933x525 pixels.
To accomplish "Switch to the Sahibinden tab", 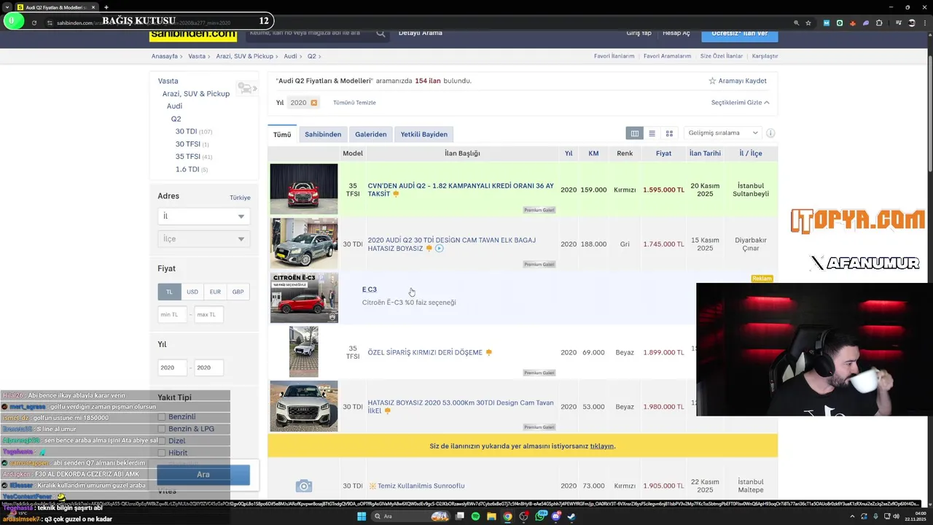I will point(323,134).
